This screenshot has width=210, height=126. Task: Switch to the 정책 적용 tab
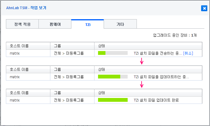(x=22, y=24)
